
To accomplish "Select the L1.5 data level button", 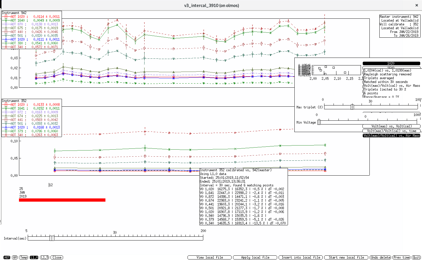I will coord(44,257).
